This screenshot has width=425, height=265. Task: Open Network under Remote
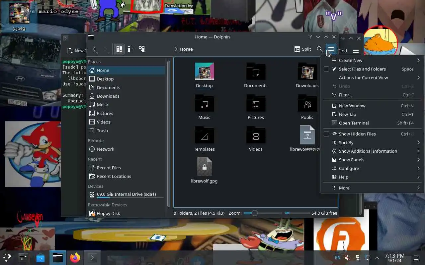click(x=126, y=149)
